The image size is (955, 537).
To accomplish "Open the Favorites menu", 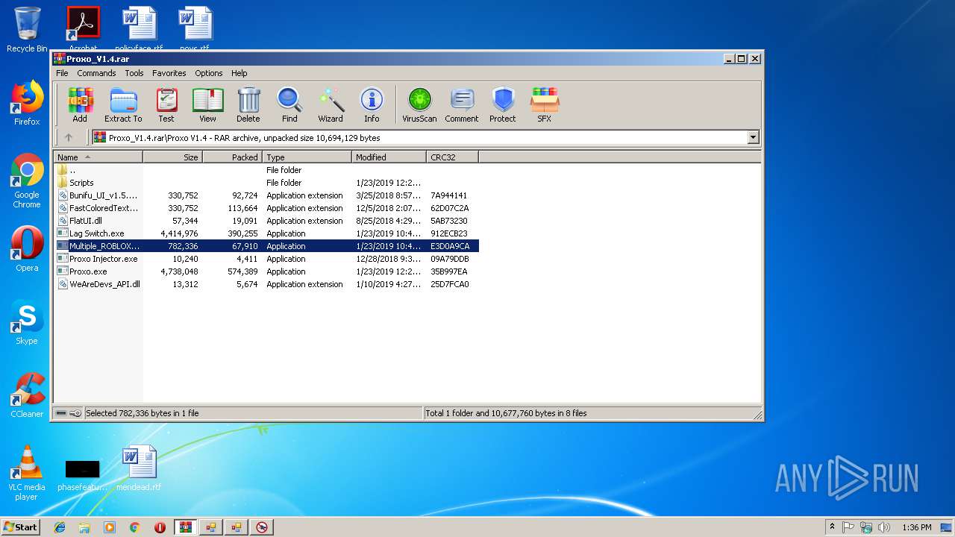I will pos(169,73).
